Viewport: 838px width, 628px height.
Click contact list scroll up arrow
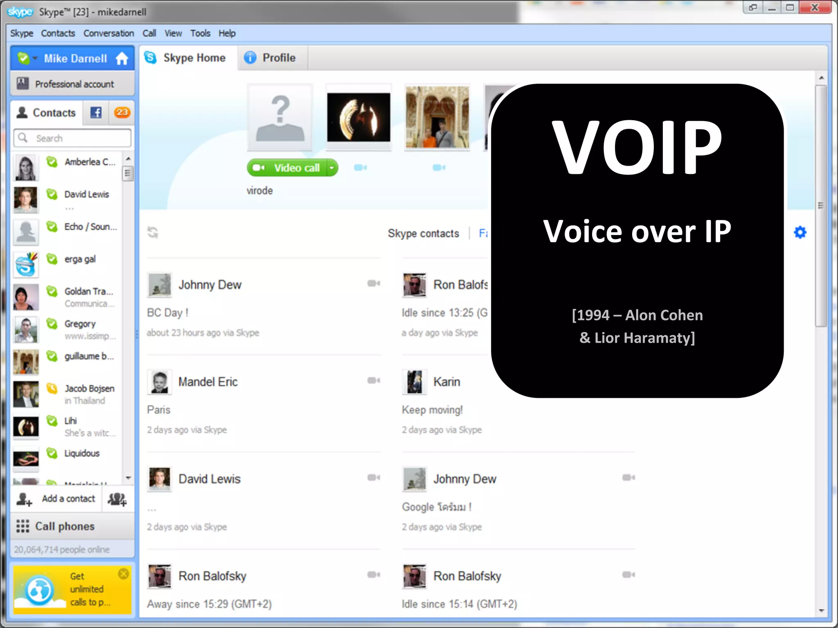128,159
